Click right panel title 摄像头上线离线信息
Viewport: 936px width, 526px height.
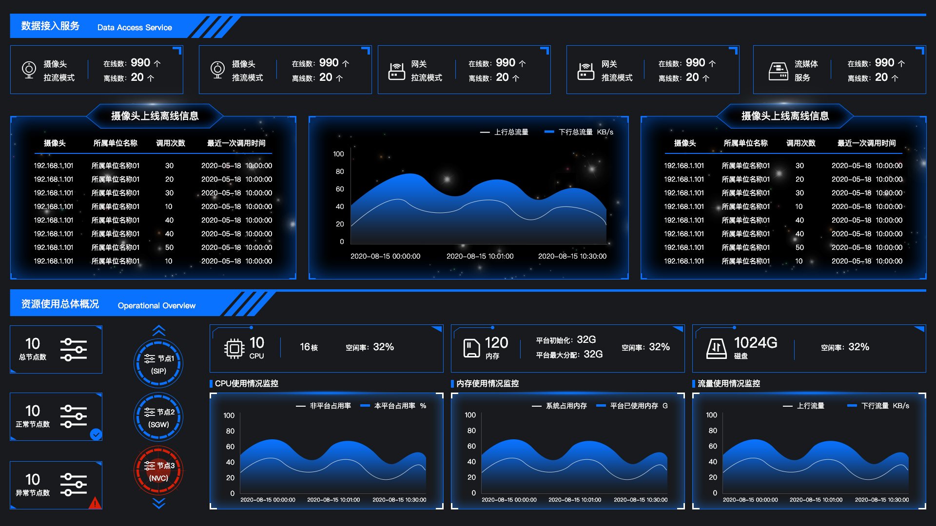point(785,116)
